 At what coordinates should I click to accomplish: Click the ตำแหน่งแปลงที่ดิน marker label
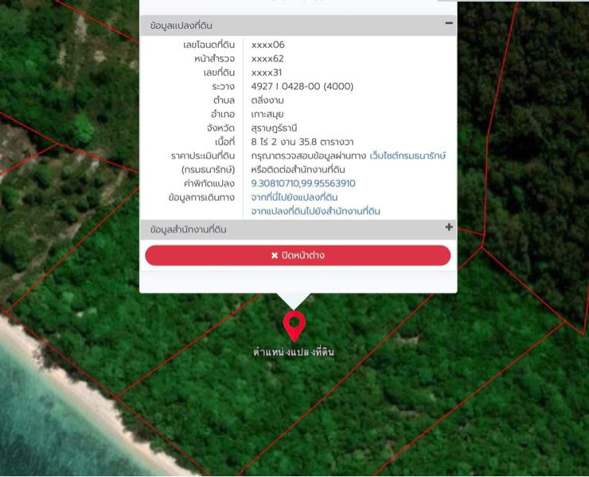point(294,352)
